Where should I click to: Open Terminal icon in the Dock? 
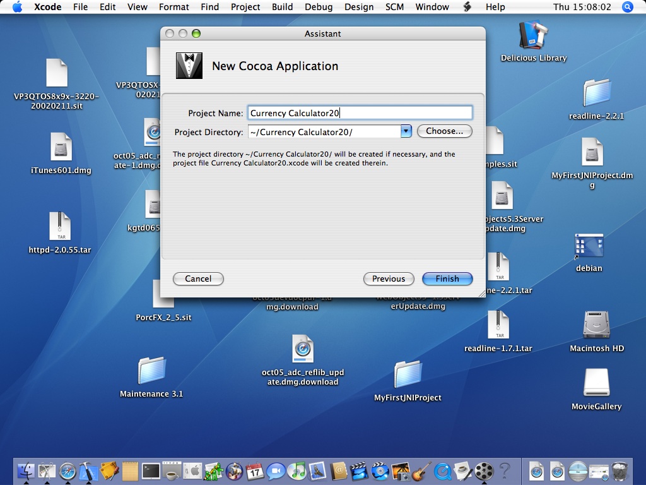(x=151, y=471)
